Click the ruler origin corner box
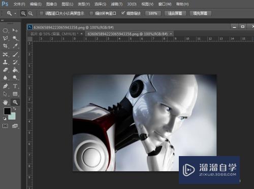 [30, 39]
